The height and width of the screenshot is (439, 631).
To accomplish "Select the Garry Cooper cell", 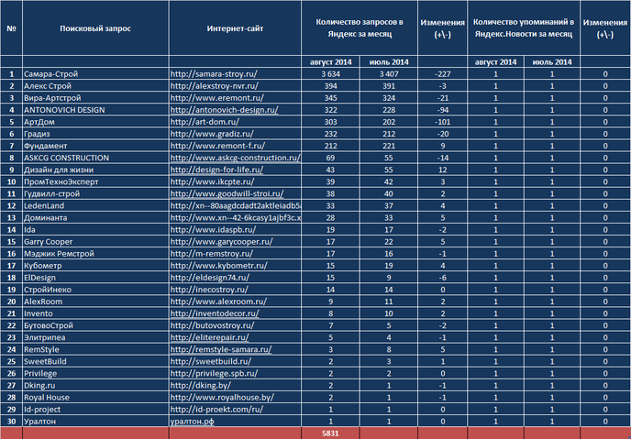I will click(95, 242).
